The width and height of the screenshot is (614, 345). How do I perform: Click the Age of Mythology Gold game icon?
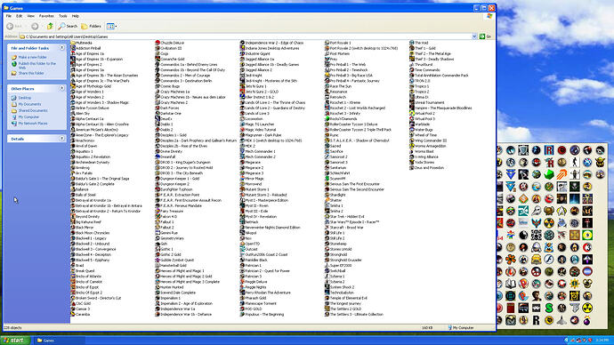73,86
